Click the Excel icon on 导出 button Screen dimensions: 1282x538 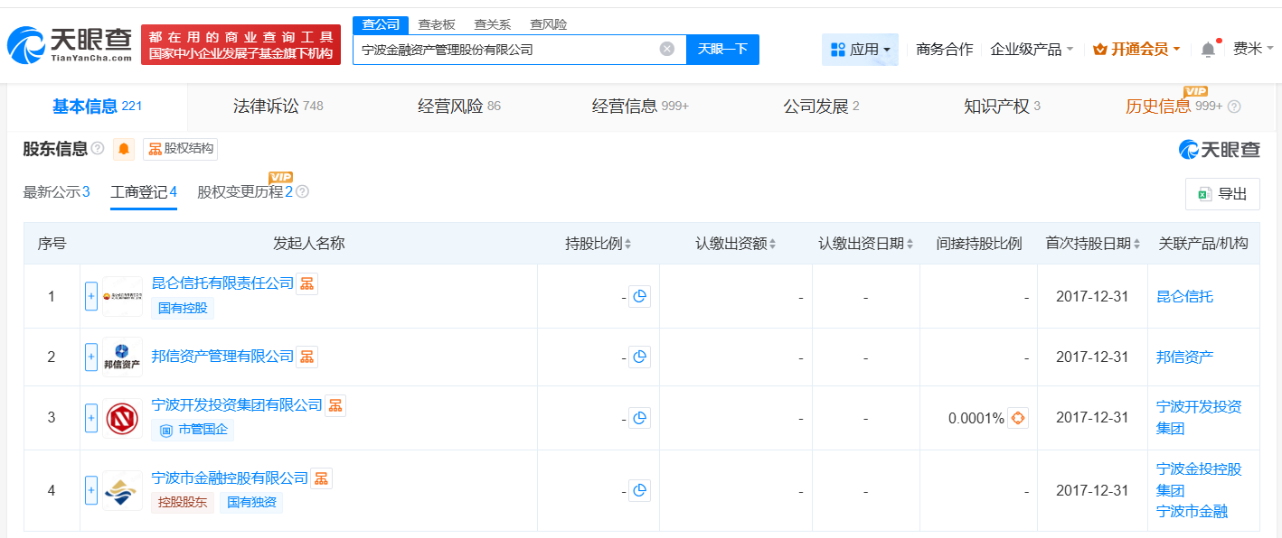1206,193
